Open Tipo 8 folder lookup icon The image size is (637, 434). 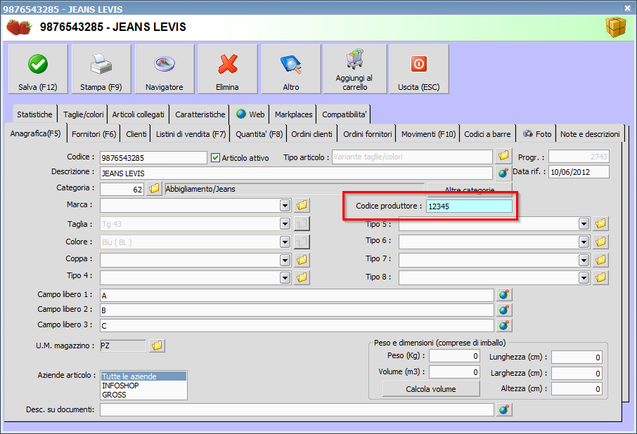pos(600,277)
